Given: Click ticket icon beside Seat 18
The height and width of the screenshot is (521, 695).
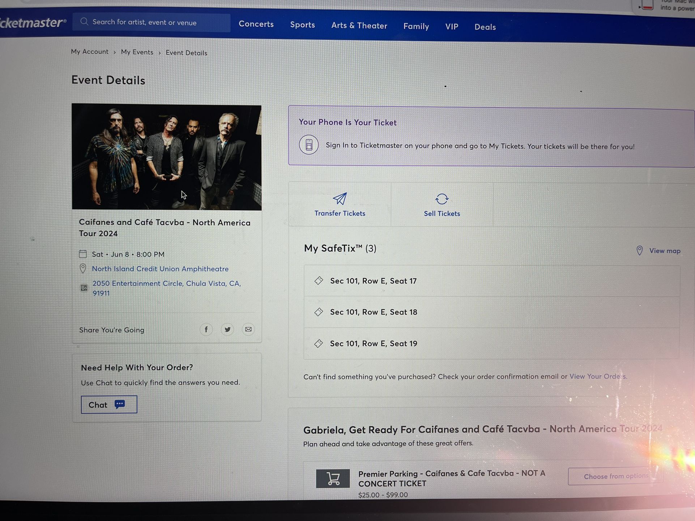Looking at the screenshot, I should [319, 312].
